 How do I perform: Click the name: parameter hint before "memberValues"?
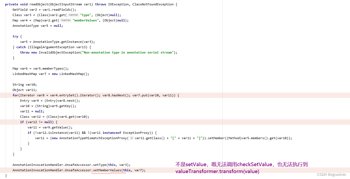(66, 20)
